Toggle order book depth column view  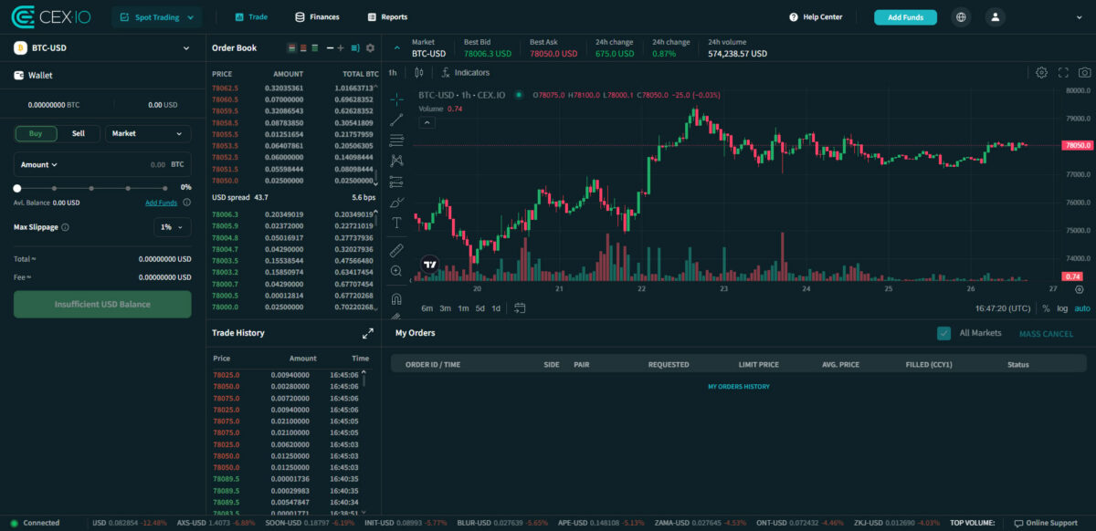pos(354,47)
